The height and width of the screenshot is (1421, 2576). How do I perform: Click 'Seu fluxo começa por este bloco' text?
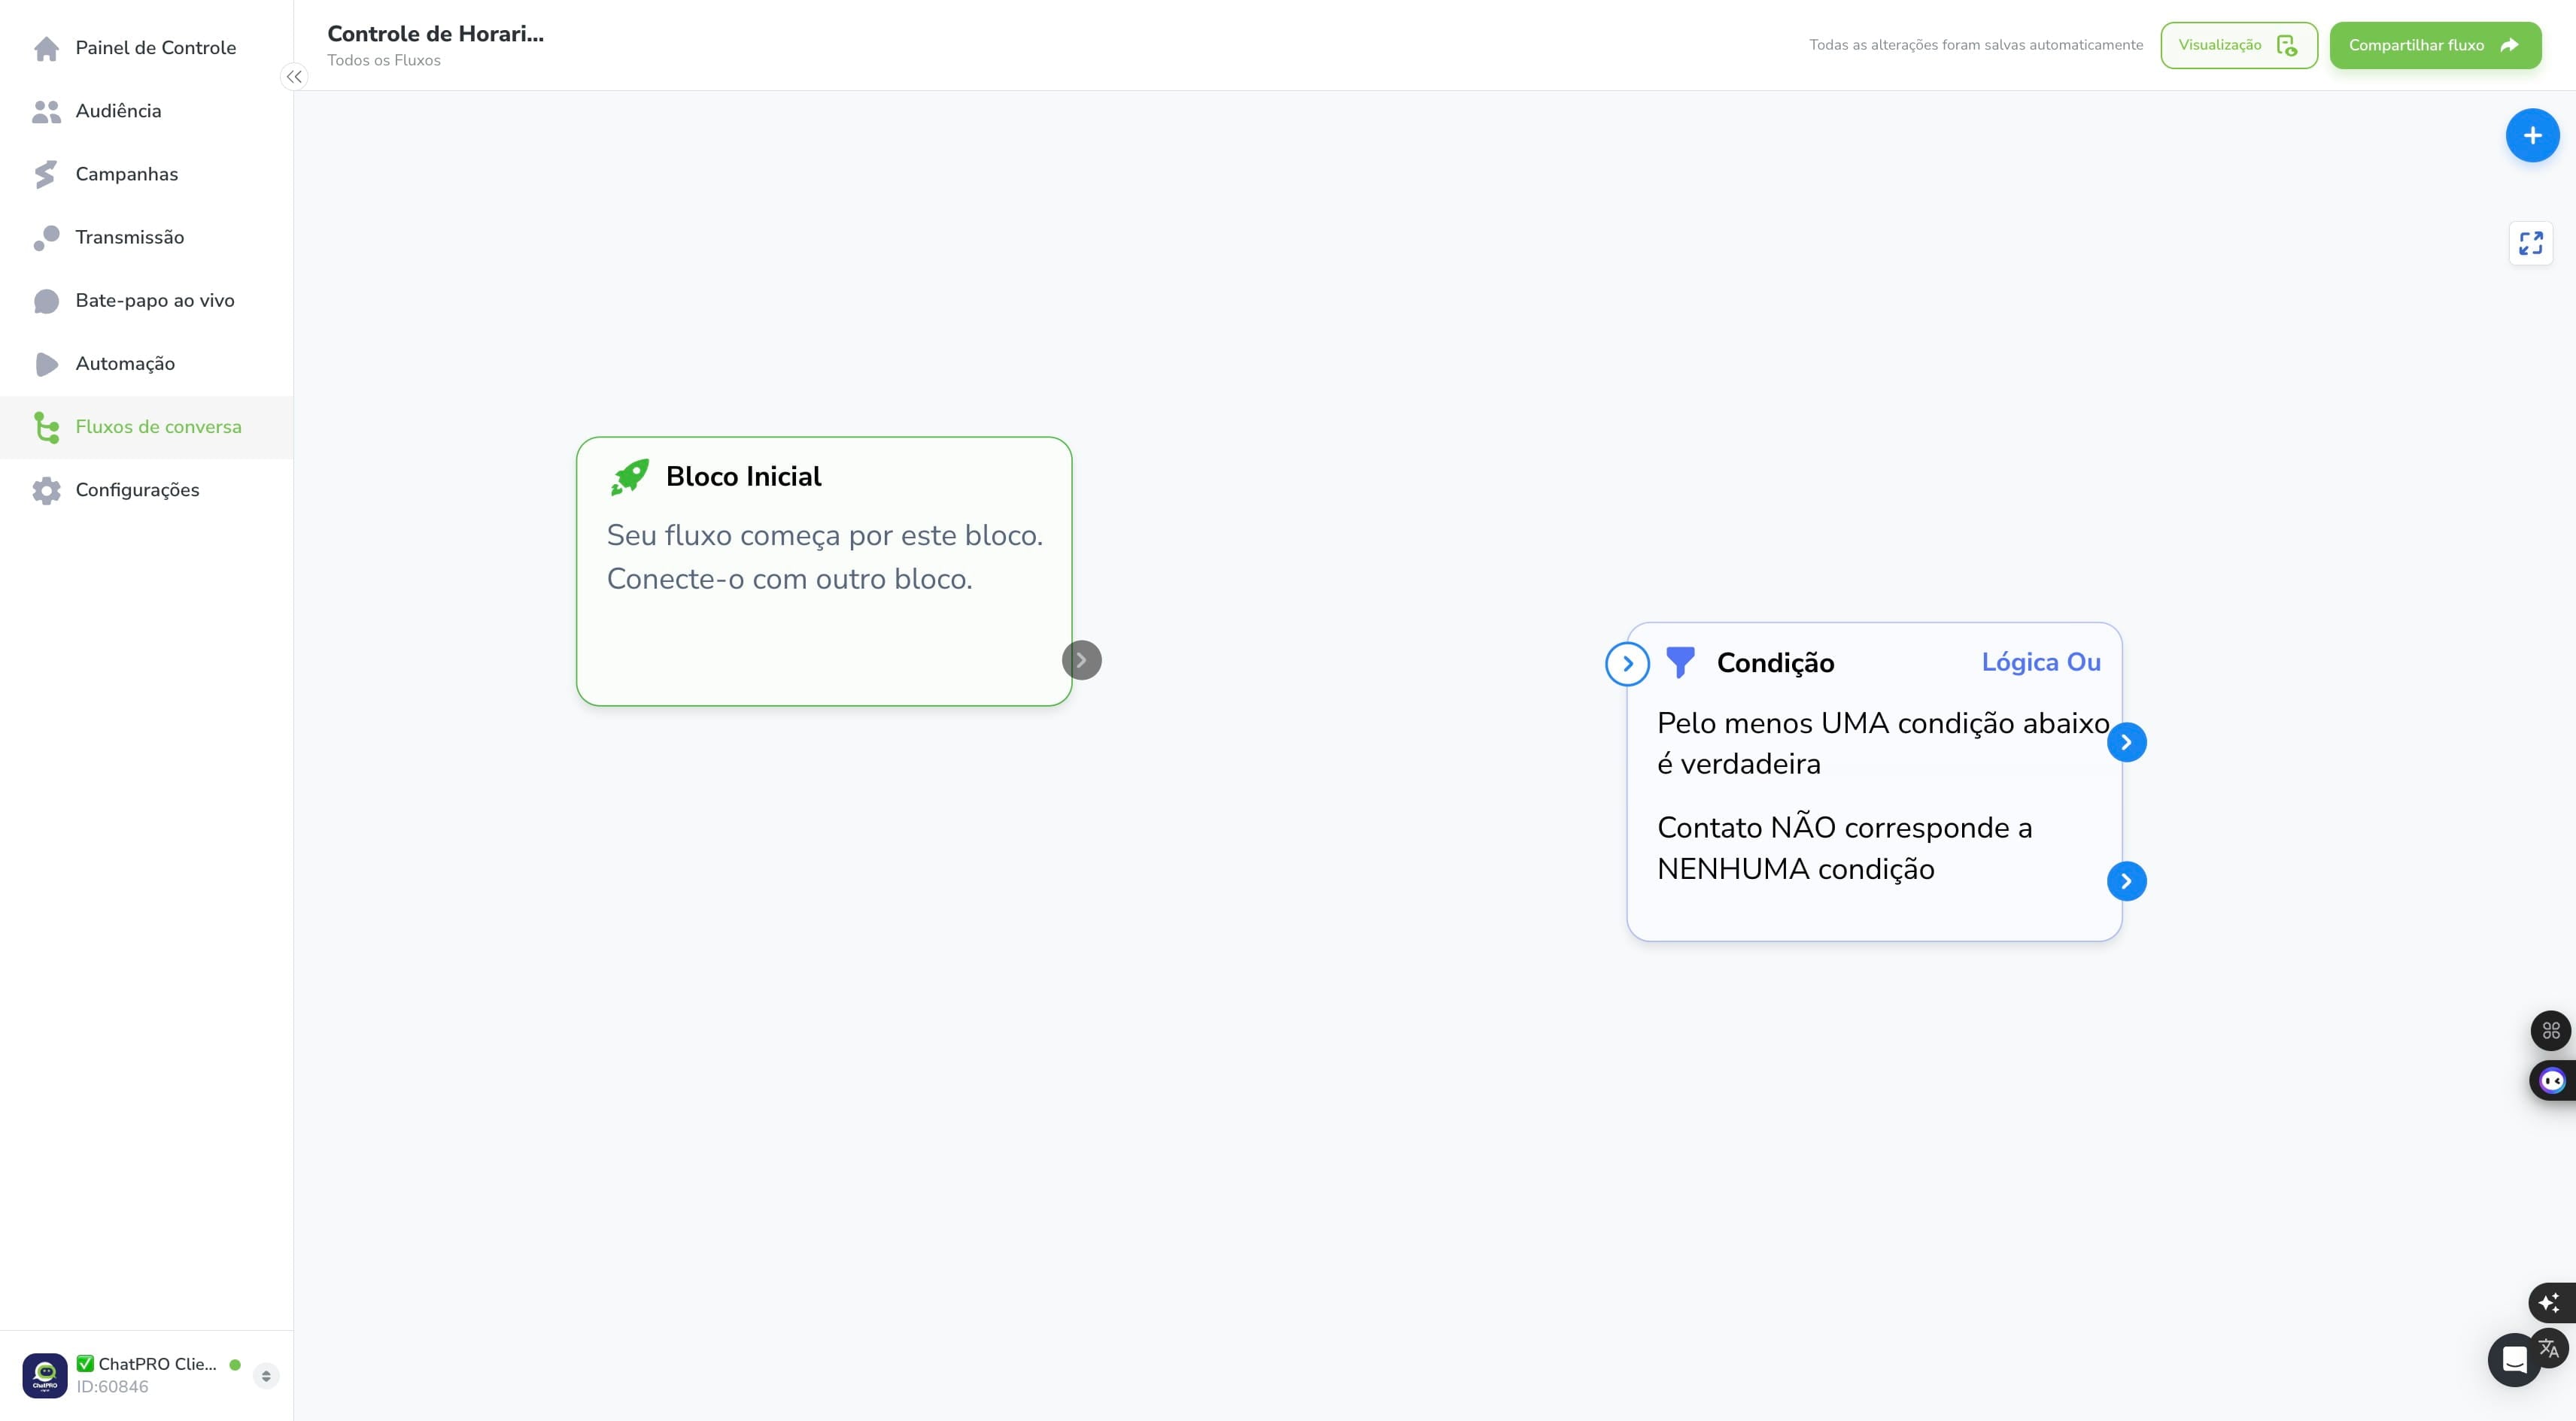click(825, 535)
